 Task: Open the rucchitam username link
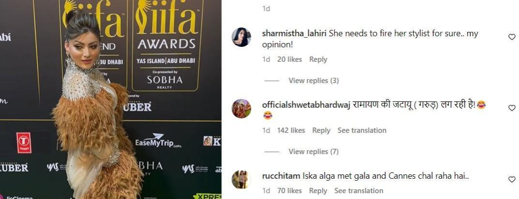[281, 176]
